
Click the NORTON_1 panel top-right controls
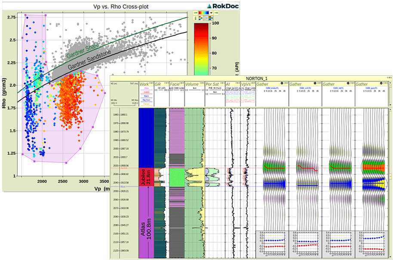click(387, 78)
